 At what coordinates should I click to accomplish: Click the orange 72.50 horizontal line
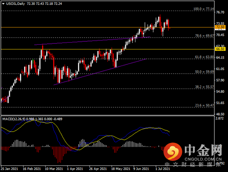pos(107,27)
